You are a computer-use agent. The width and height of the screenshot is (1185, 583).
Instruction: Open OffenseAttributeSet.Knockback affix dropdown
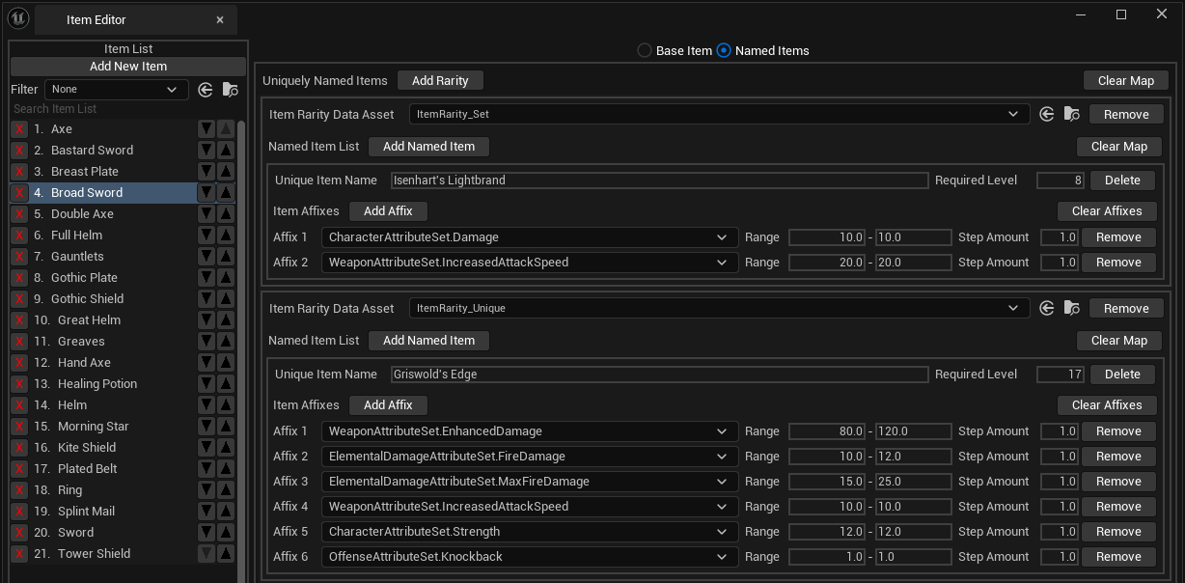(530, 557)
